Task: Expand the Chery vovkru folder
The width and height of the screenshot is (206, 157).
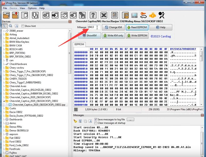Action: pos(4,68)
